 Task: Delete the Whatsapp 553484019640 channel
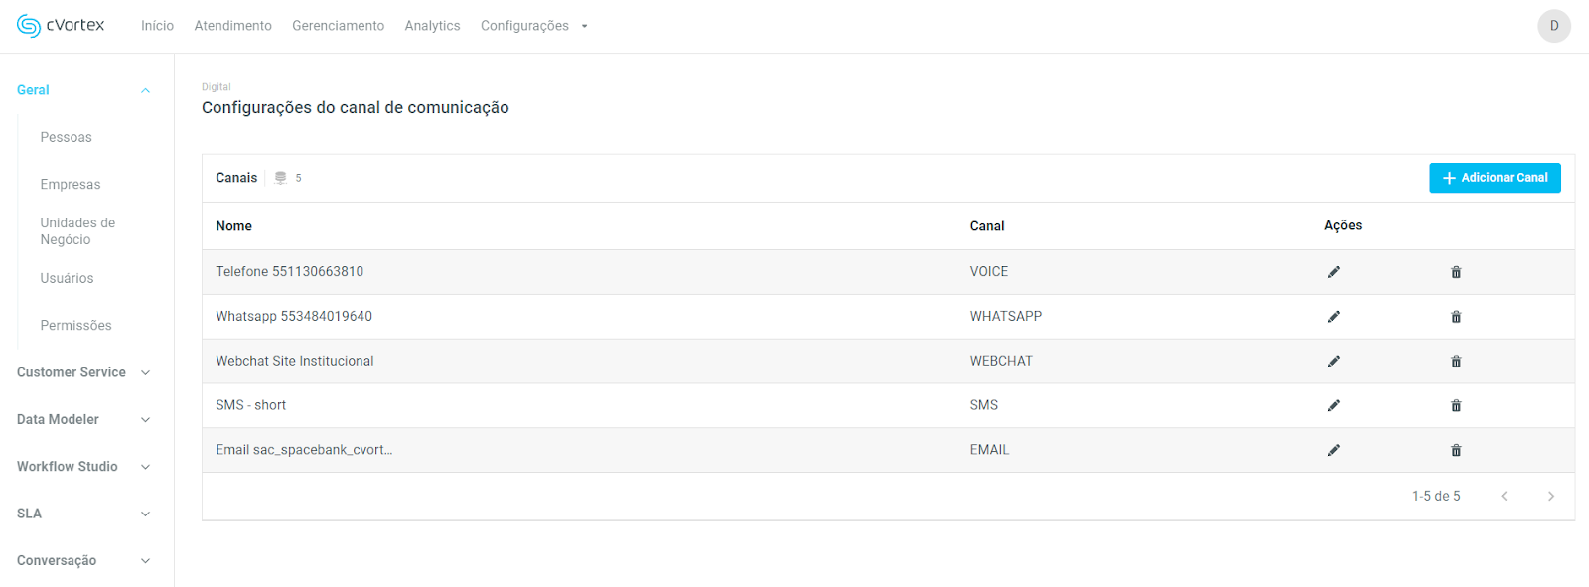pyautogui.click(x=1456, y=317)
